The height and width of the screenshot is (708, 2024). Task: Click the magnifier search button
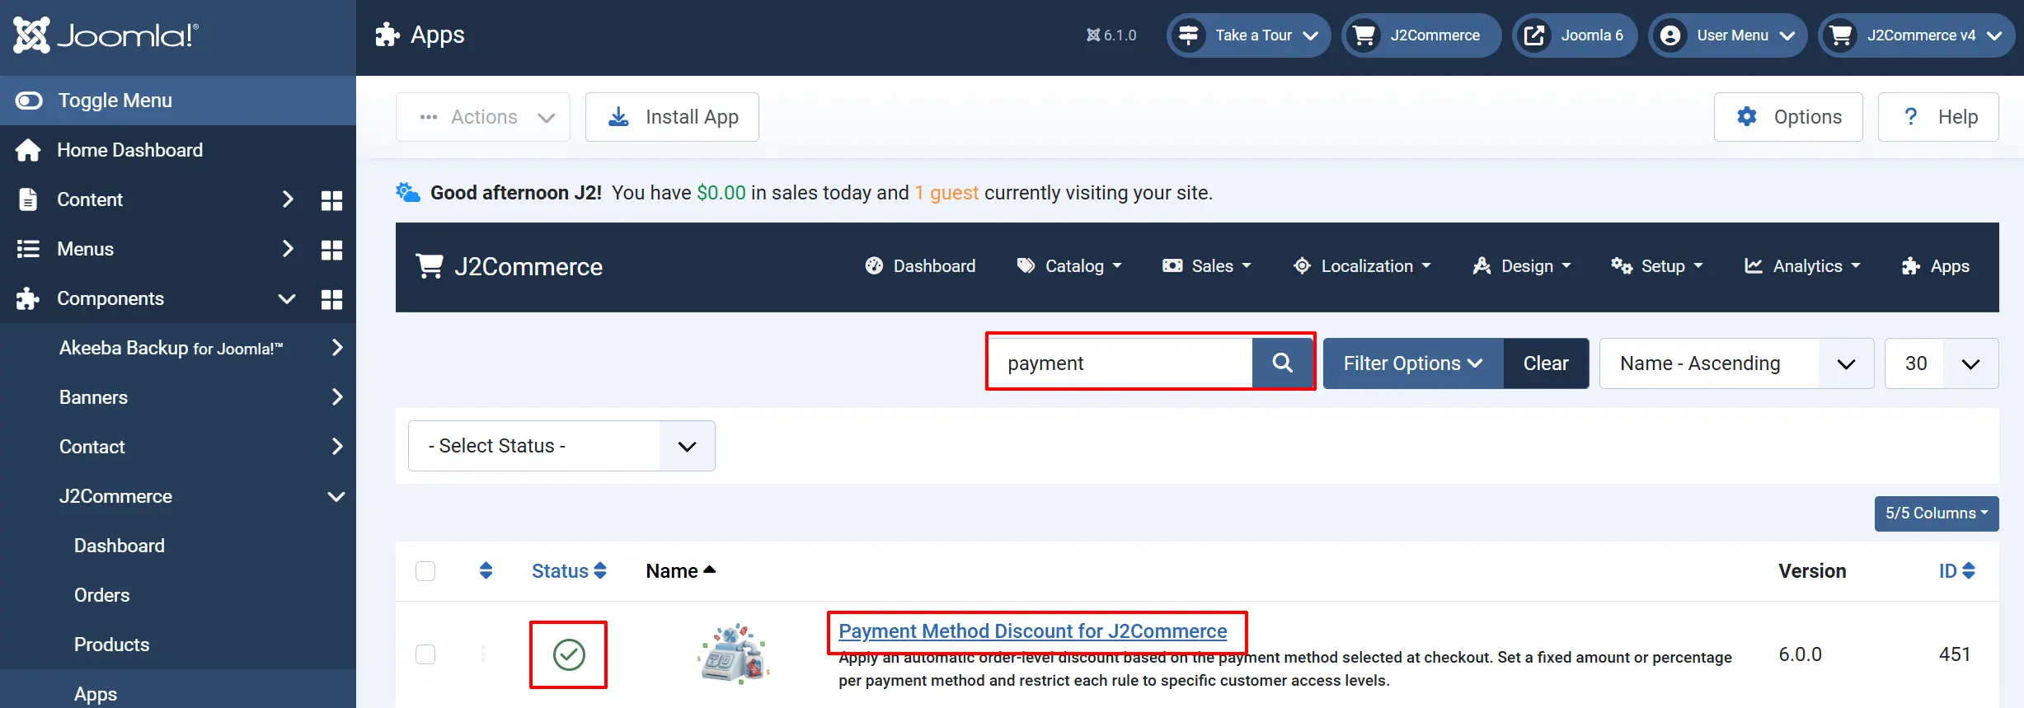pyautogui.click(x=1282, y=363)
